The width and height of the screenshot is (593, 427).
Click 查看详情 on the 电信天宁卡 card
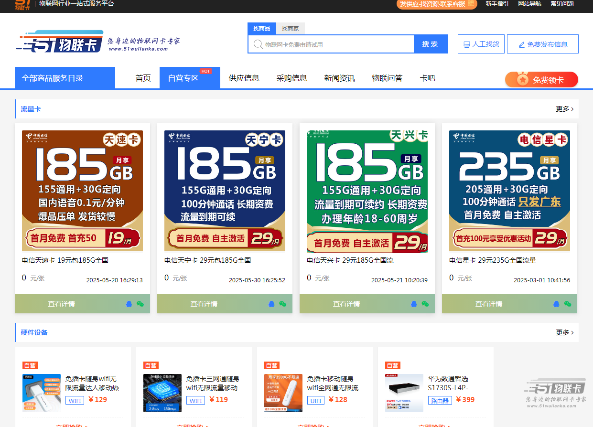point(204,304)
